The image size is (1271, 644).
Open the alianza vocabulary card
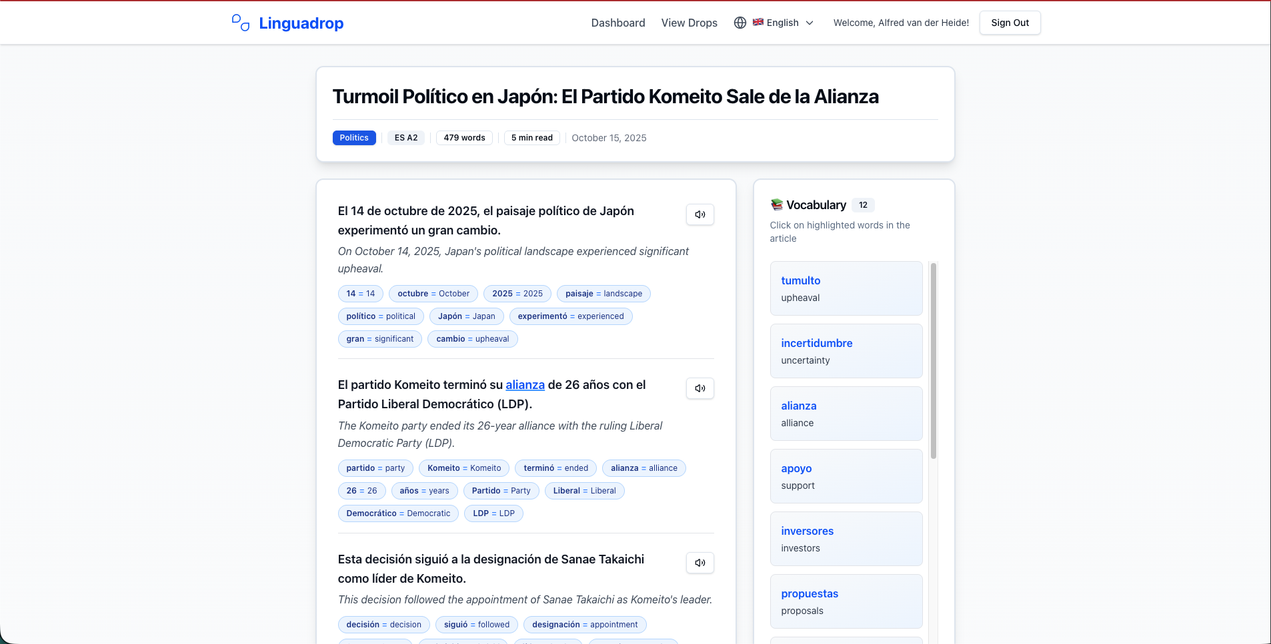coord(846,414)
